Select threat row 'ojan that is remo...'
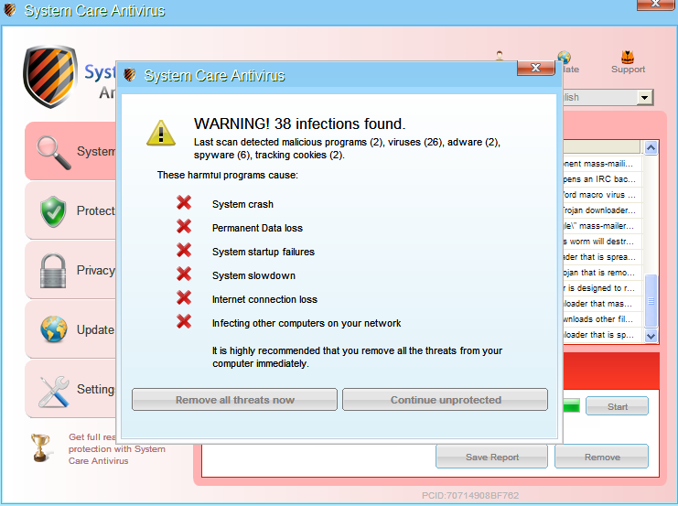Viewport: 678px width, 506px height. point(602,273)
